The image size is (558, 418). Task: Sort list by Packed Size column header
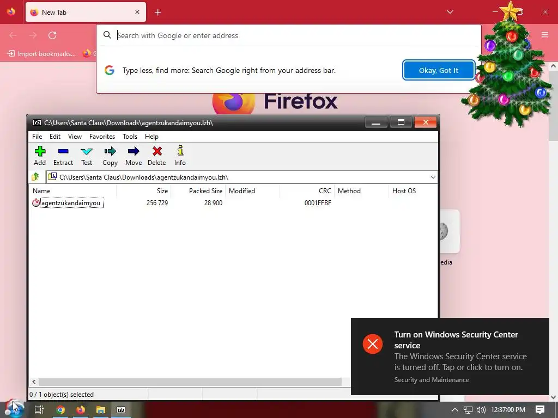pyautogui.click(x=198, y=191)
